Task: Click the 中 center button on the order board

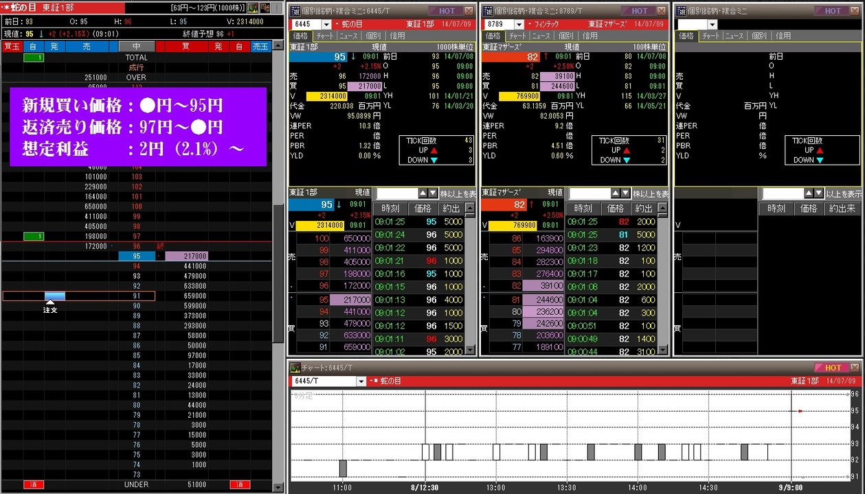Action: click(137, 47)
